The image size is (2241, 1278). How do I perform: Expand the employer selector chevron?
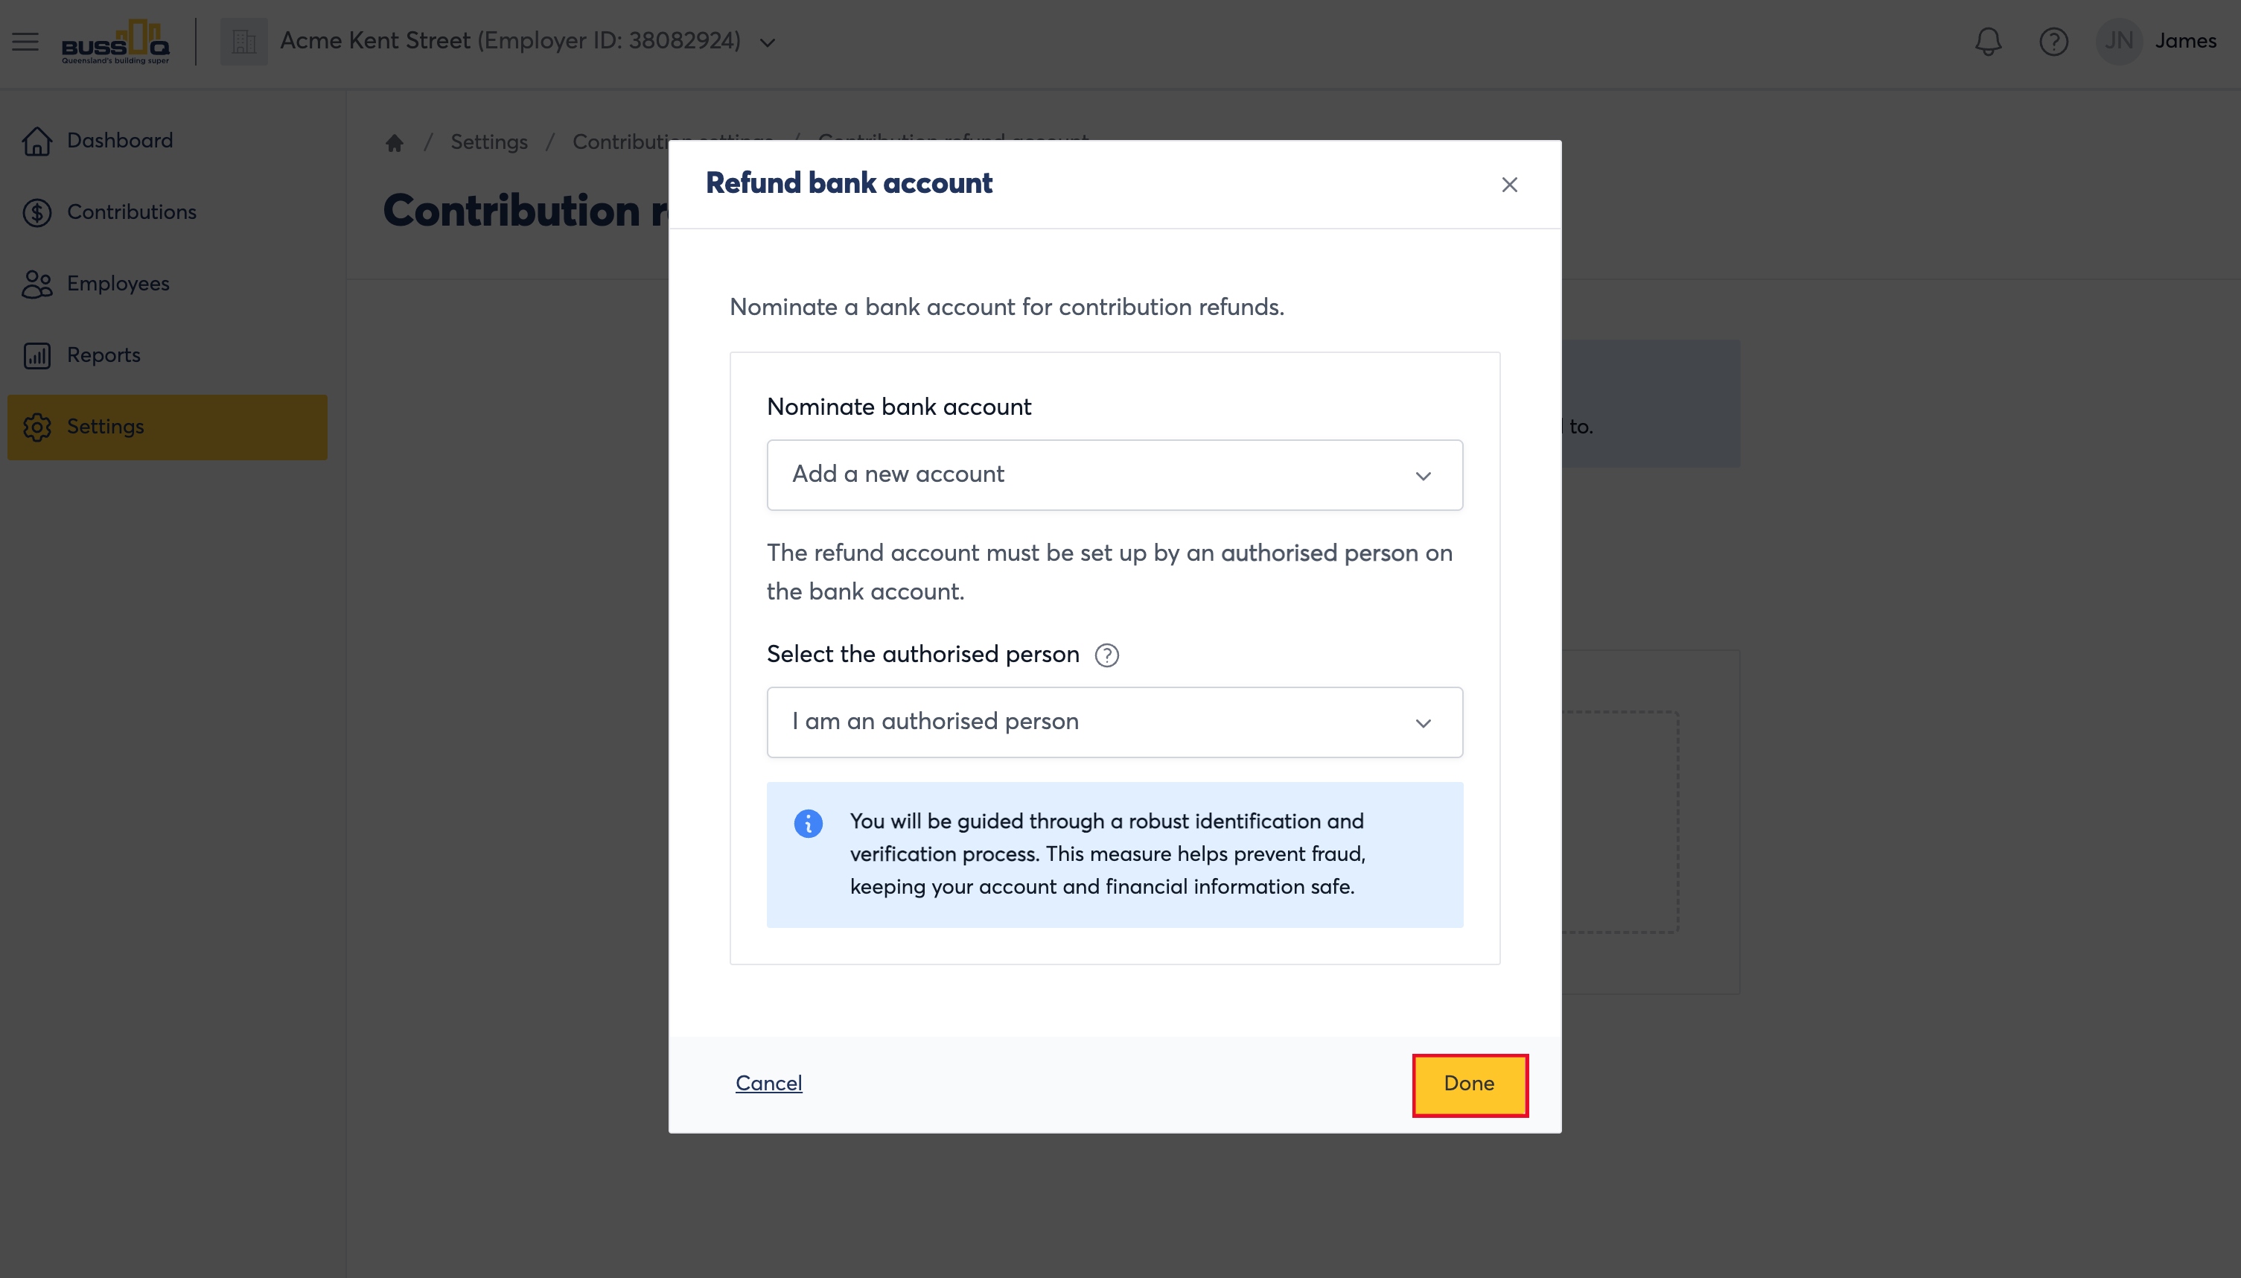[x=768, y=42]
